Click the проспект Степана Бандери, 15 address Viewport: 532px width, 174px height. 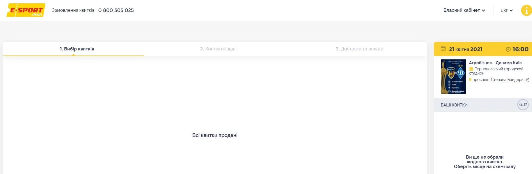501,80
